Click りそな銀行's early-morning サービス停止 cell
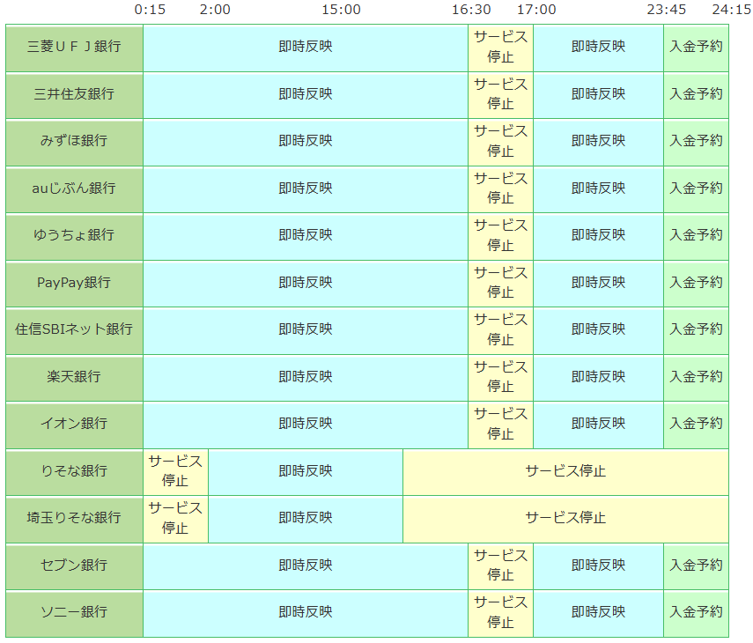 (x=175, y=471)
